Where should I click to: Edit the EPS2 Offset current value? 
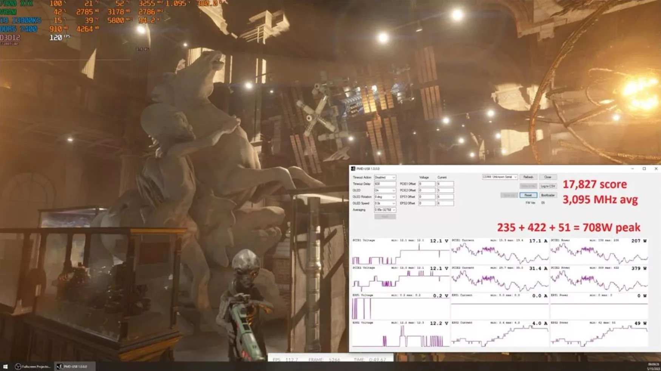click(x=445, y=203)
